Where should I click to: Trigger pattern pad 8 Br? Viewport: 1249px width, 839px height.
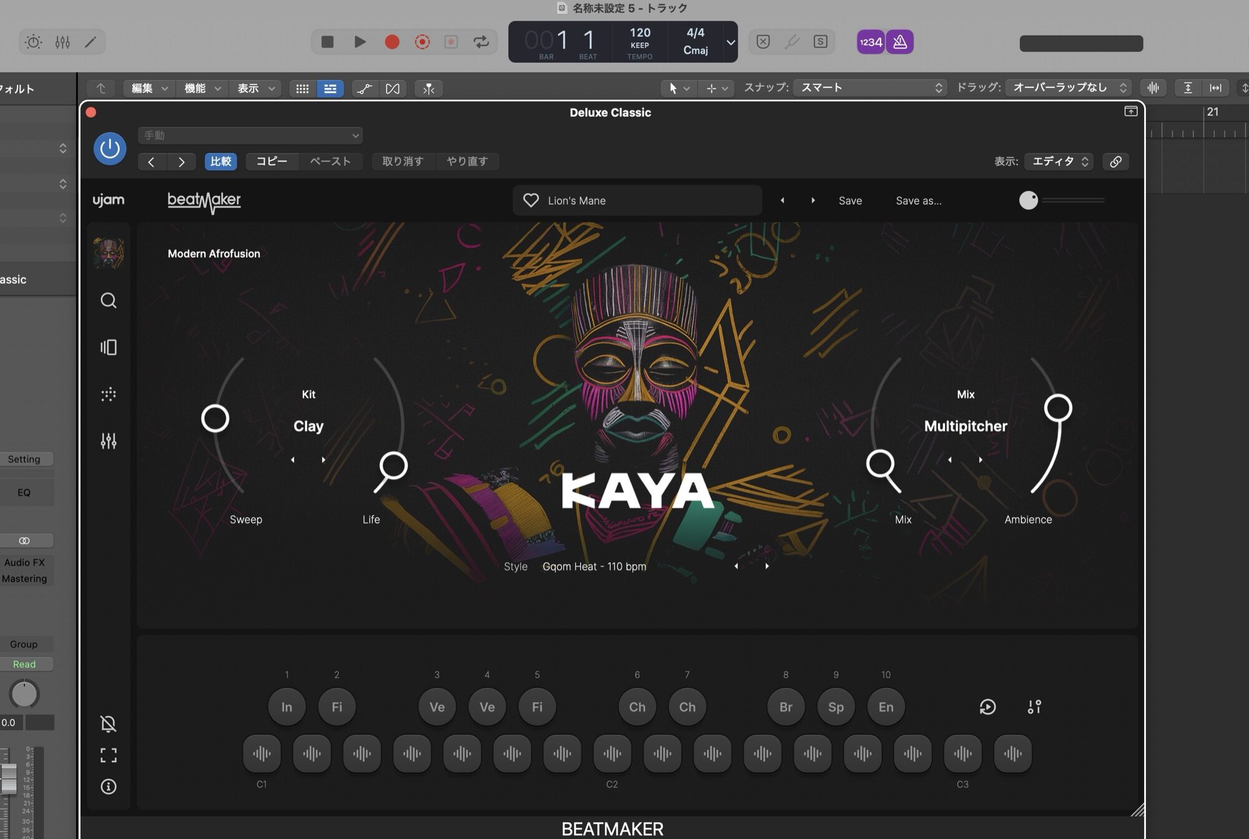tap(786, 707)
